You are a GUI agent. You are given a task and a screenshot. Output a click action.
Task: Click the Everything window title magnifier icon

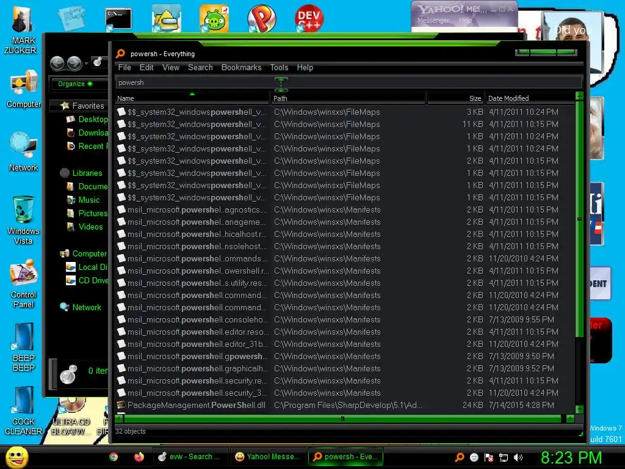click(x=120, y=54)
